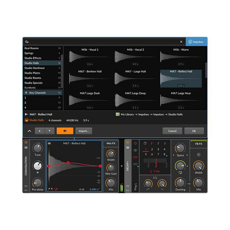Enable the freeze snowflake icon in Delay+

pyautogui.click(x=199, y=155)
